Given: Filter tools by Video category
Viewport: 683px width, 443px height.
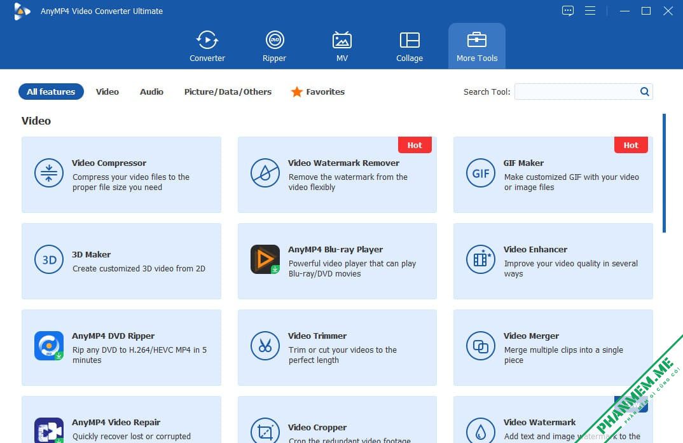Looking at the screenshot, I should 107,92.
